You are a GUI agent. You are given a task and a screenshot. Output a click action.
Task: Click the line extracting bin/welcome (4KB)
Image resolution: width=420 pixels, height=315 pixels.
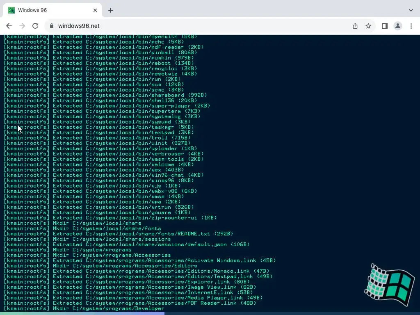pyautogui.click(x=98, y=164)
